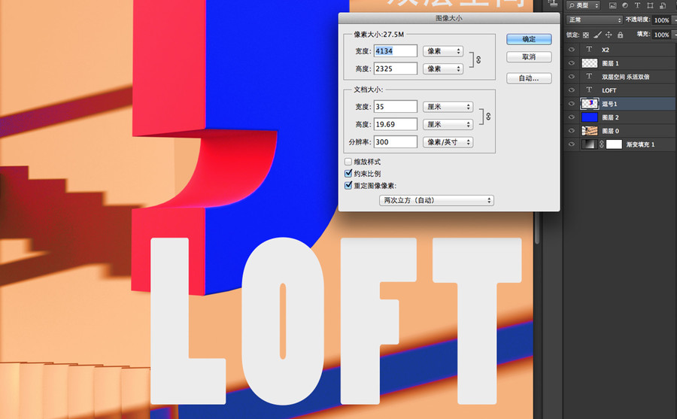Click the 自动... button
The image size is (677, 419).
[529, 78]
